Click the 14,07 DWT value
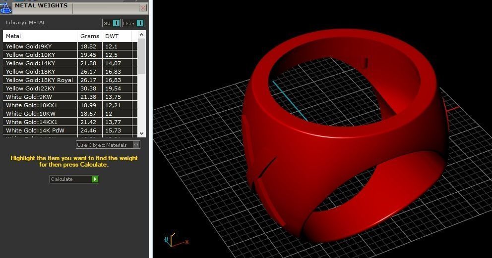Screen dimensions: 492x258 [113, 63]
